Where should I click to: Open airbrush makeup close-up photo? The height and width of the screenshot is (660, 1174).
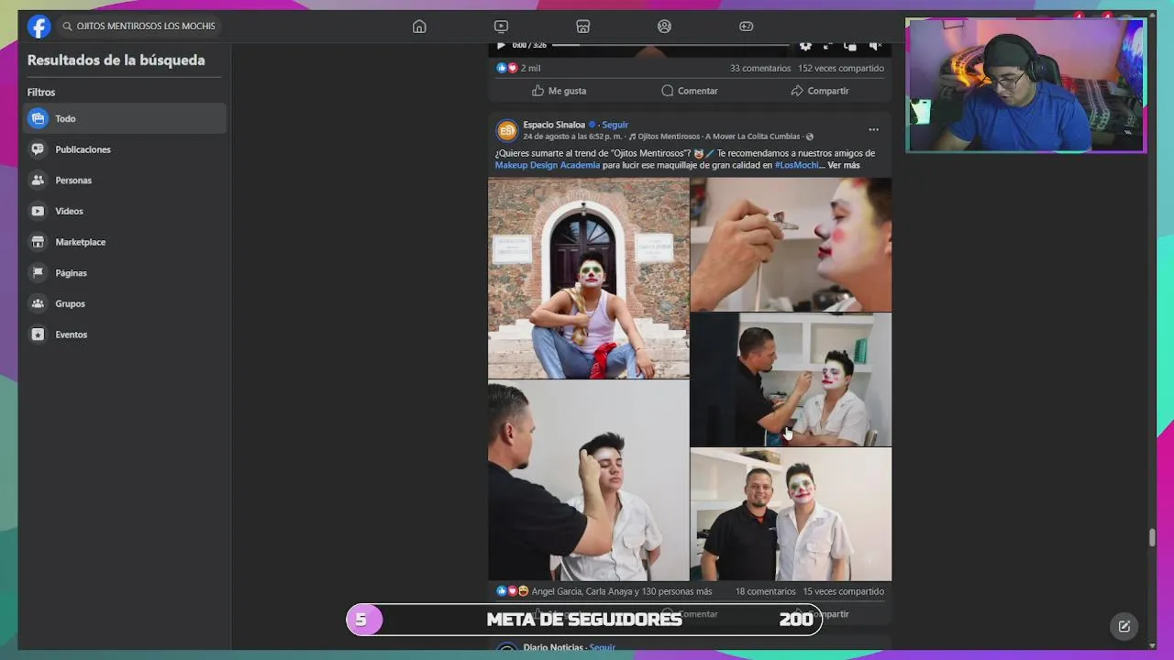791,245
